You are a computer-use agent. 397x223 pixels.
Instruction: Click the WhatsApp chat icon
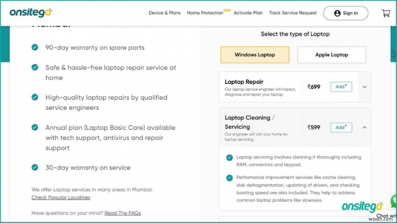[393, 202]
